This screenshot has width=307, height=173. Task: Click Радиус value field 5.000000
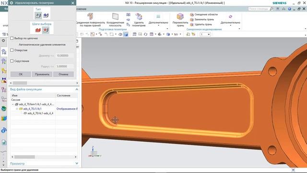pos(65,66)
